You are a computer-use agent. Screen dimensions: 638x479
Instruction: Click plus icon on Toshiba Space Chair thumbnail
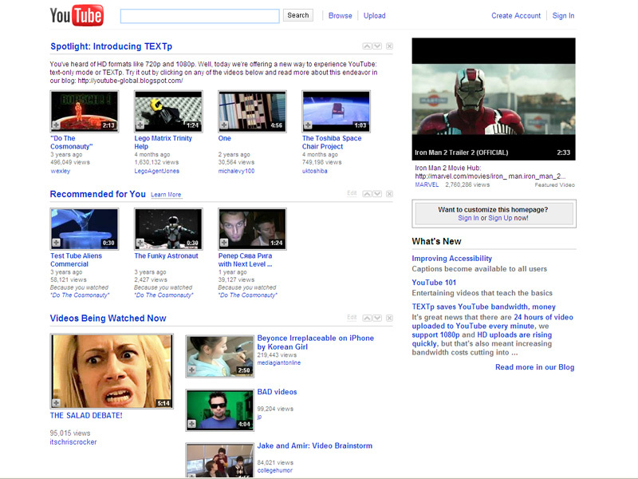(308, 125)
